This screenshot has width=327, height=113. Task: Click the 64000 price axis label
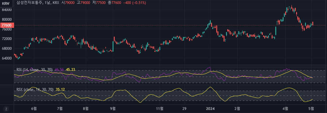tap(7, 58)
